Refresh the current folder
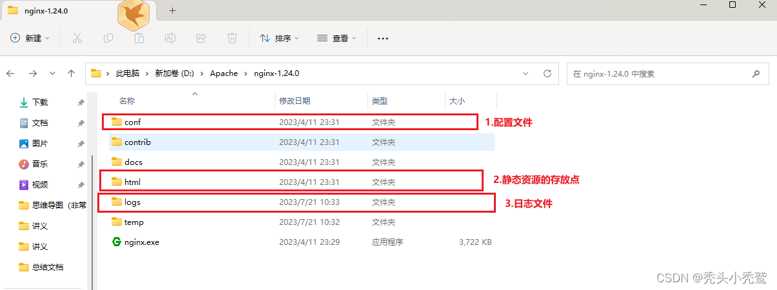 pyautogui.click(x=547, y=73)
